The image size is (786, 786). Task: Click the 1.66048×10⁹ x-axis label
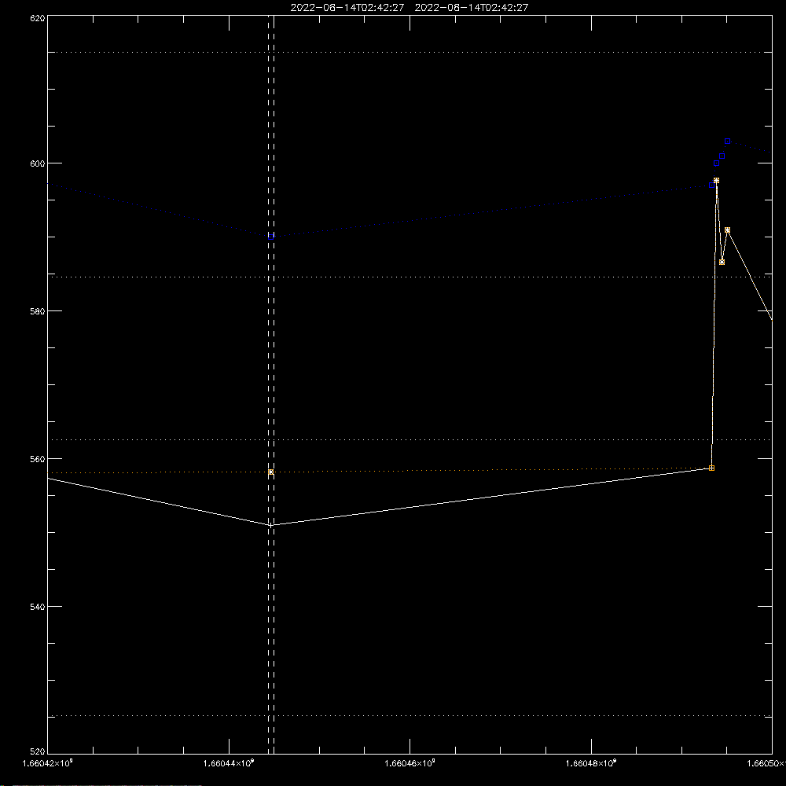591,763
